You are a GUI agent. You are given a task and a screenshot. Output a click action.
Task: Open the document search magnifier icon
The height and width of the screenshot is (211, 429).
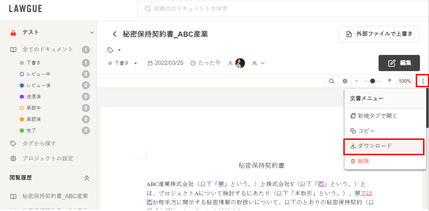click(331, 81)
